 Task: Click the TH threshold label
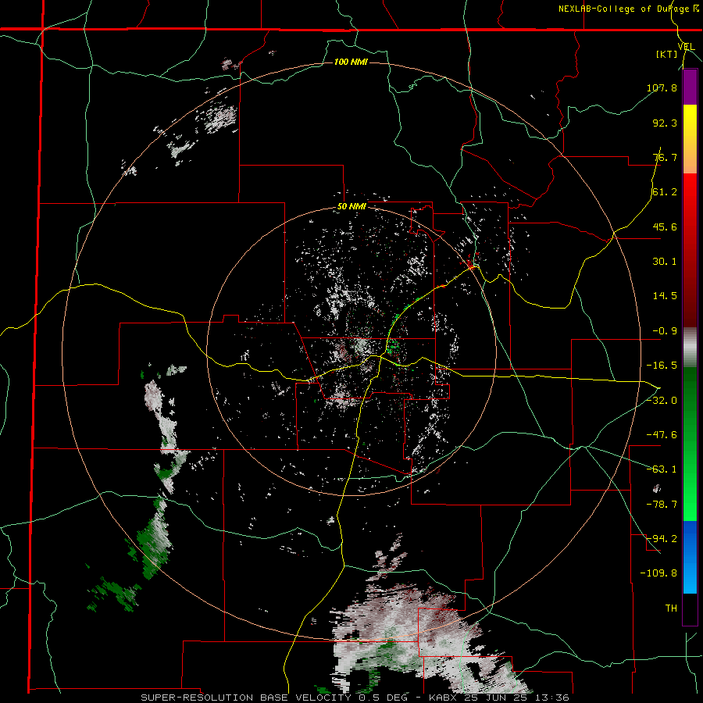(671, 608)
